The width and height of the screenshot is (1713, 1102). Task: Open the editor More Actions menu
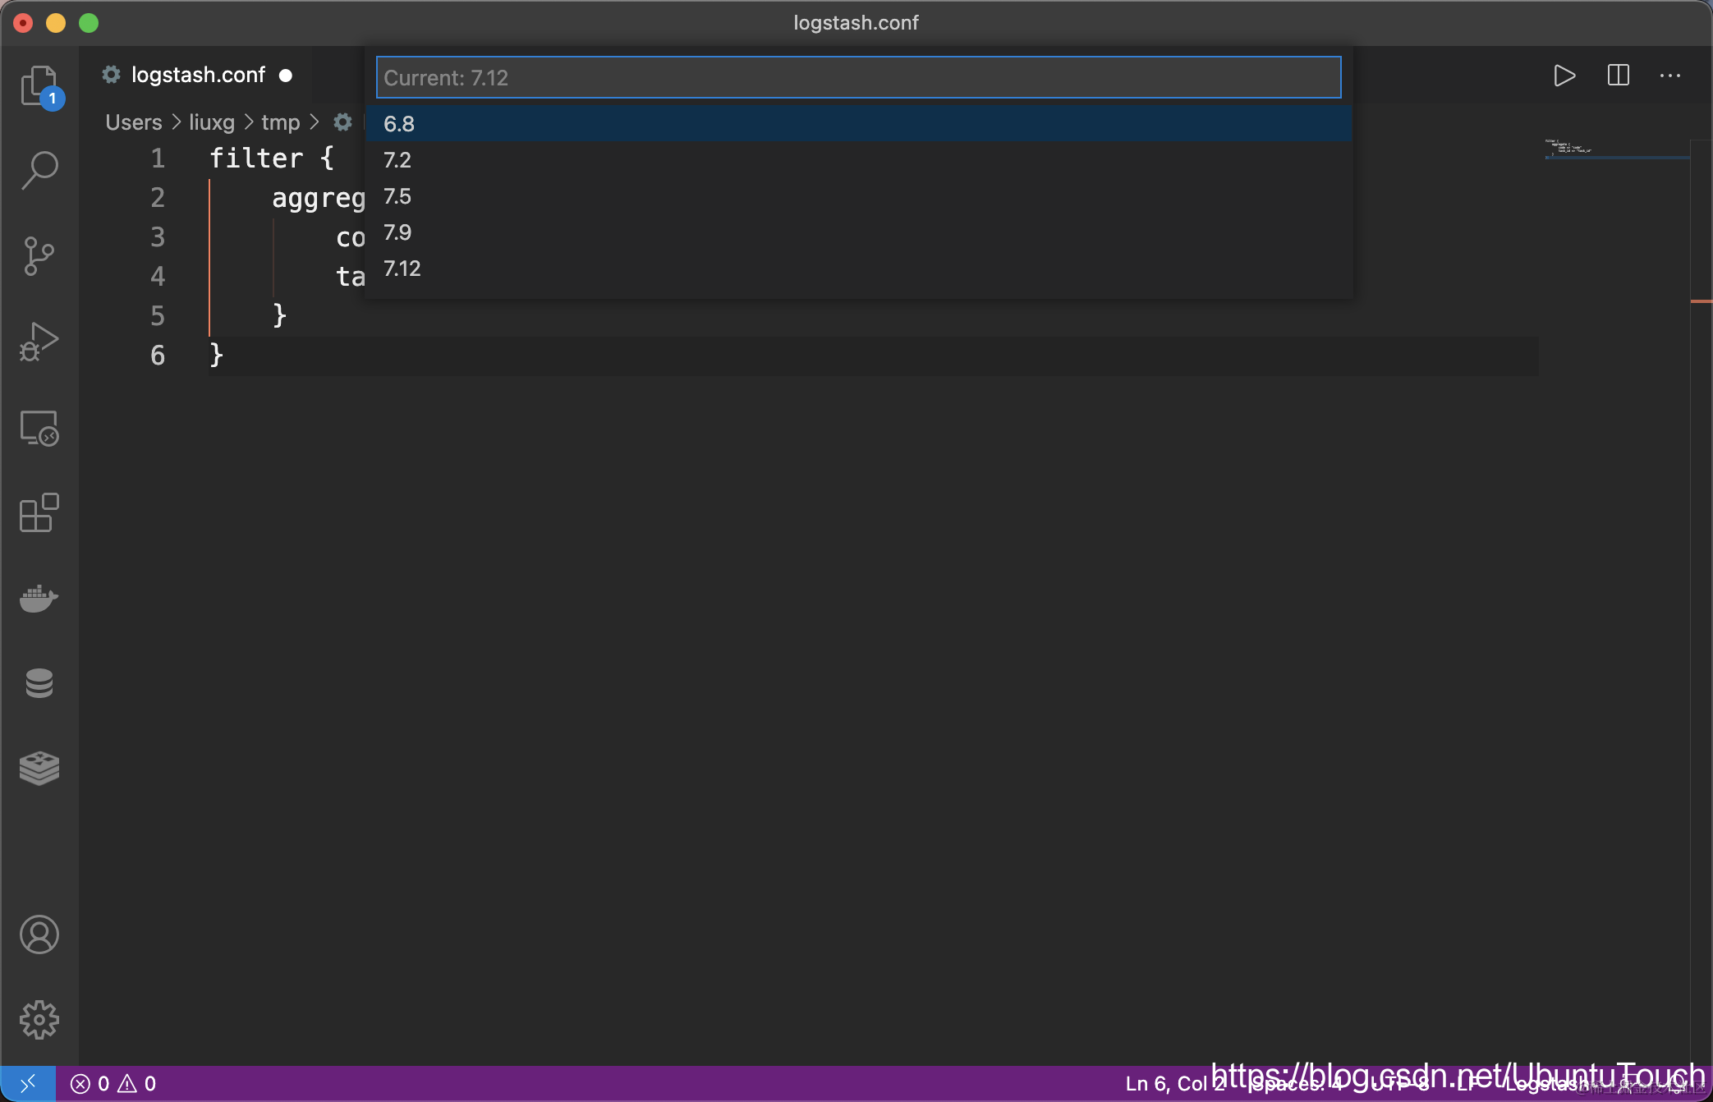tap(1669, 76)
